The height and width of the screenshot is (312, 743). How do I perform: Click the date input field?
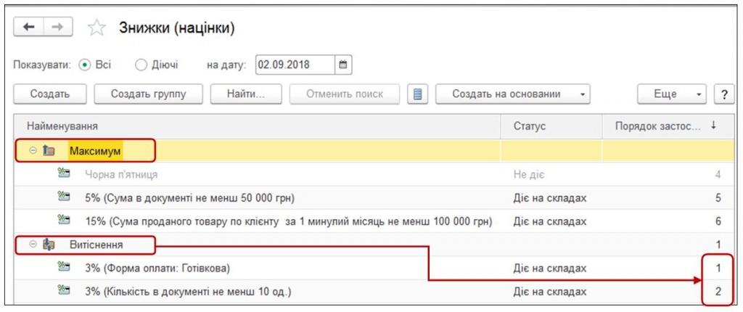click(x=294, y=65)
